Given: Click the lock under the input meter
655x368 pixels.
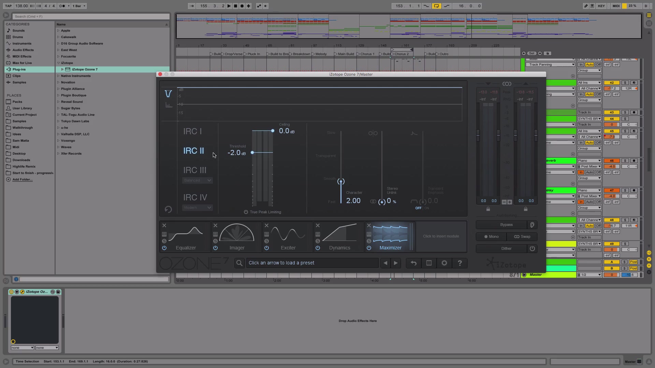Looking at the screenshot, I should 488,209.
